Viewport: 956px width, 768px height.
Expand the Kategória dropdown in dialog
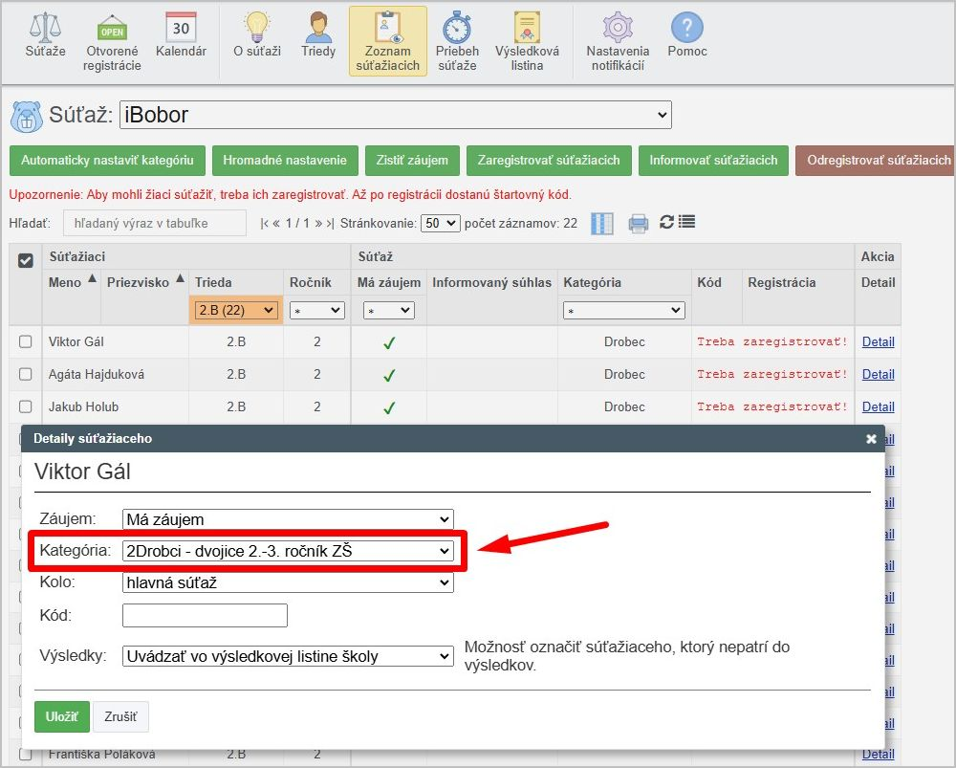coord(288,551)
